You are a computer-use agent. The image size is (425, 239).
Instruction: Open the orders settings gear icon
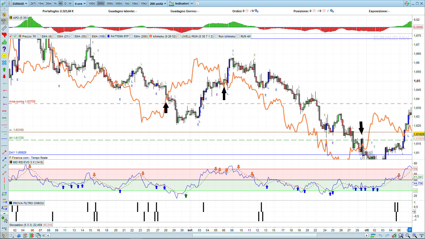(x=257, y=11)
